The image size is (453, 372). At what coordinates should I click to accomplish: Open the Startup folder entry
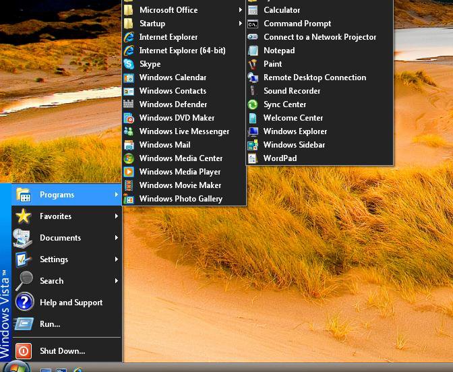coord(184,24)
